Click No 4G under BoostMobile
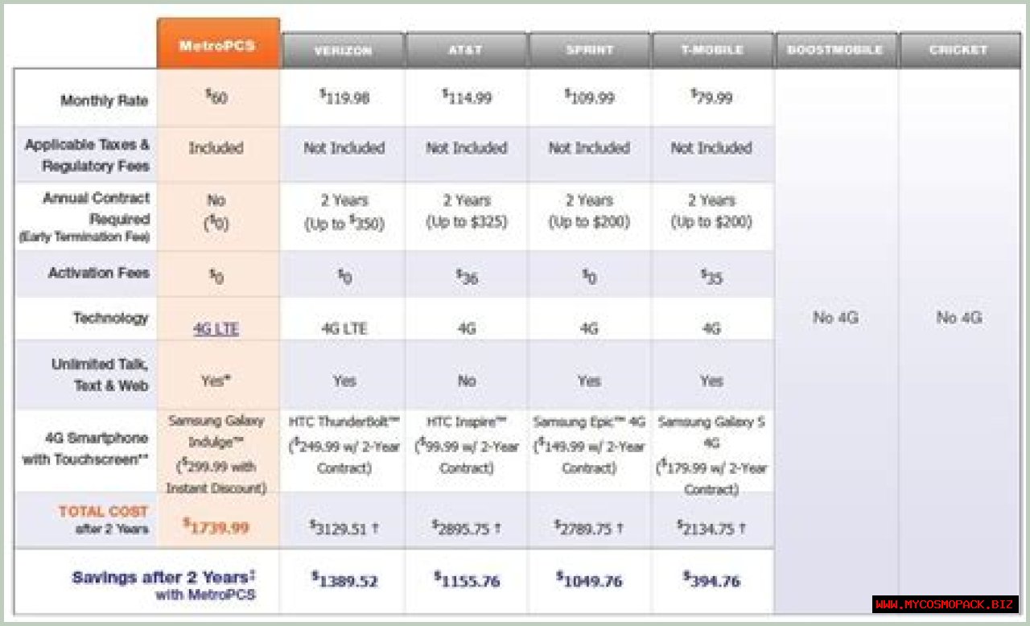Screen dimensions: 1030x626 click(835, 318)
